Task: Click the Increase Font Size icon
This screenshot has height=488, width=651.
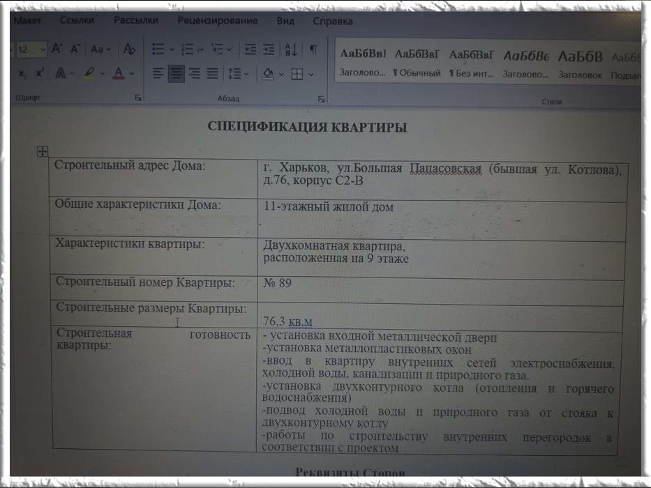Action: click(x=57, y=49)
